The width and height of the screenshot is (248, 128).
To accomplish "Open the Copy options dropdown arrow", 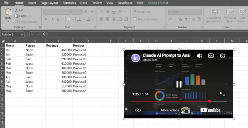I will coord(29,16).
